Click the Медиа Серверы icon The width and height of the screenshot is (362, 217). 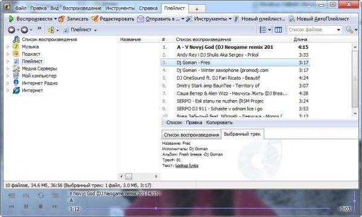[x=16, y=69]
